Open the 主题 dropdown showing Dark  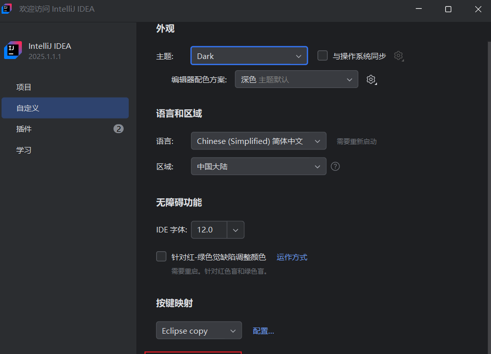[x=249, y=56]
